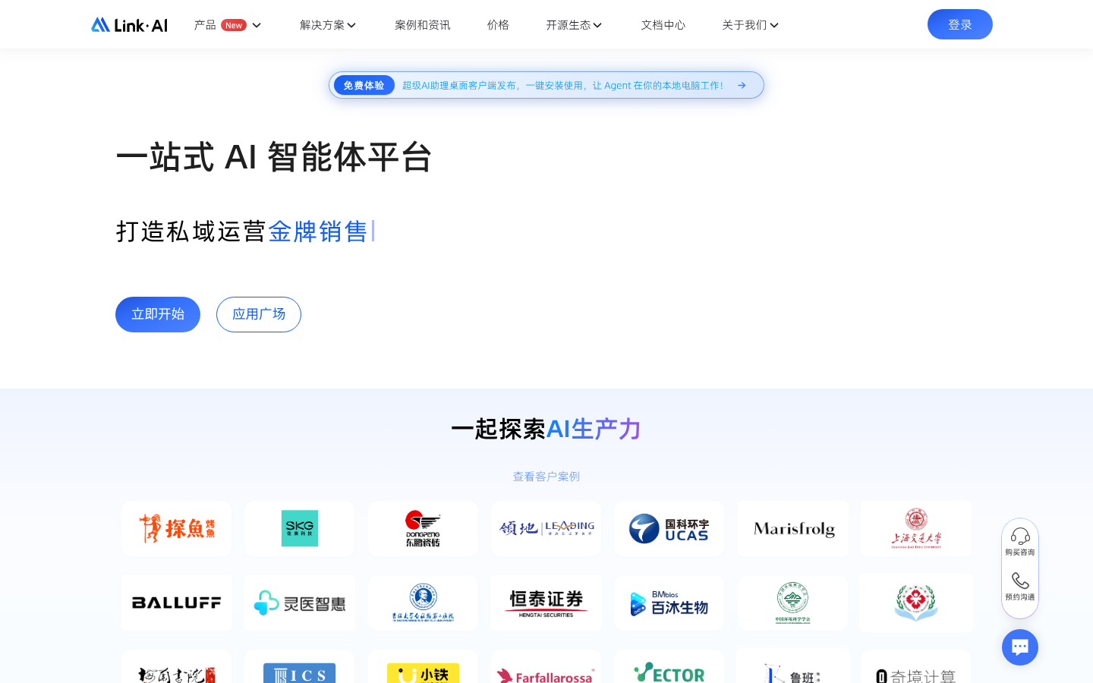This screenshot has height=683, width=1093.
Task: Click the SKG logo card
Action: coord(300,528)
